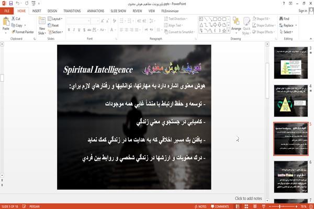
Task: Click the Save icon in quick access toolbar
Action: click(x=11, y=3)
